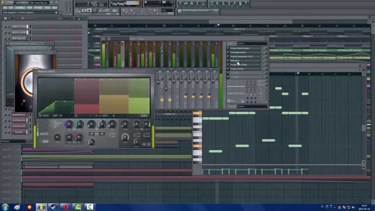Click the purple pre-gain knob in Maximus
The width and height of the screenshot is (375, 211).
(69, 124)
